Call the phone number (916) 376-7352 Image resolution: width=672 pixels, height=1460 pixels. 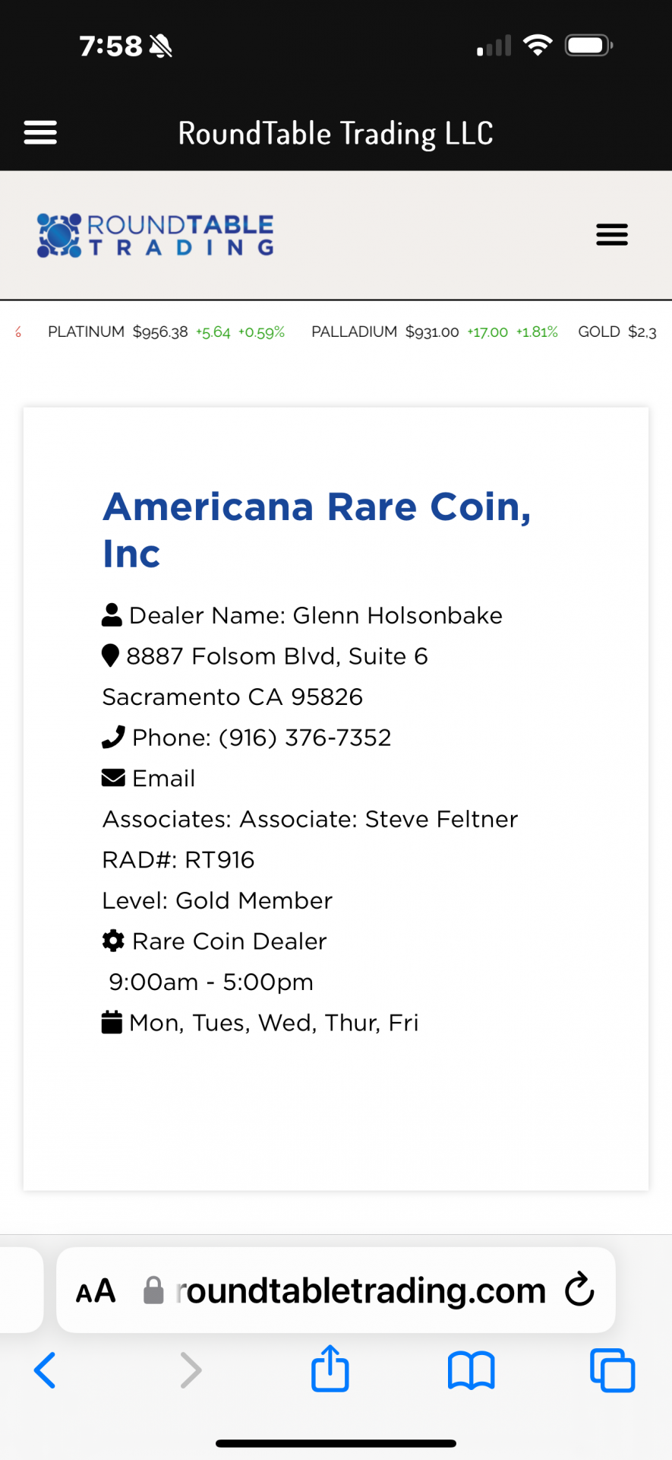pos(304,737)
